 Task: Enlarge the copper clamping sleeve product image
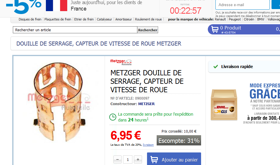click(59, 102)
